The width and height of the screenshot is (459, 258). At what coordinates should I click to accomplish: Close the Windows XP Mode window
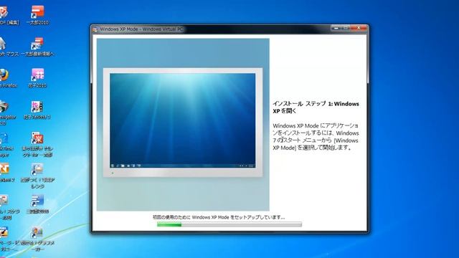point(359,28)
